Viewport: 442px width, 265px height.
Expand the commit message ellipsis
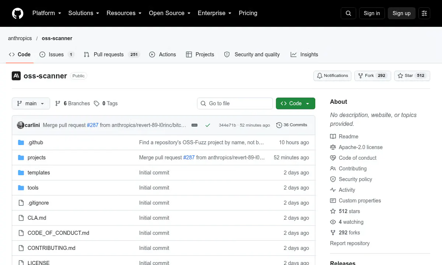(x=194, y=125)
